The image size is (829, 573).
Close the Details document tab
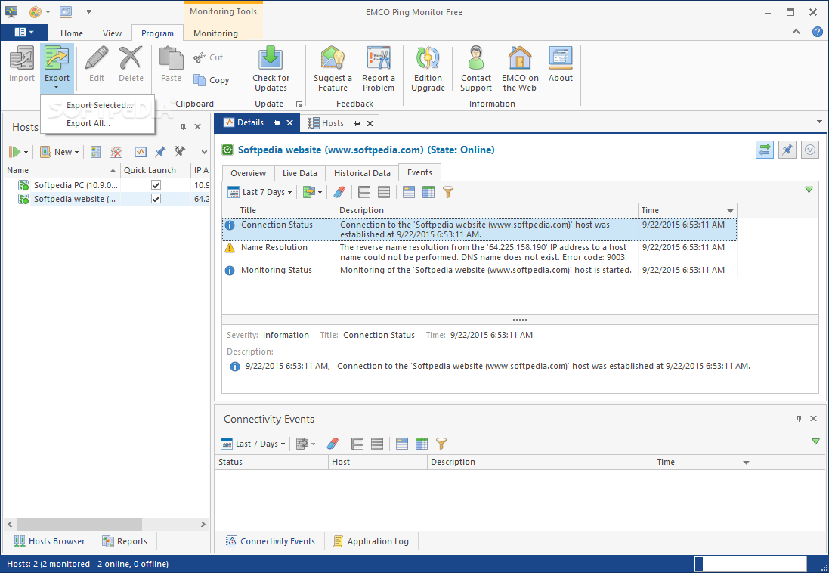coord(289,122)
